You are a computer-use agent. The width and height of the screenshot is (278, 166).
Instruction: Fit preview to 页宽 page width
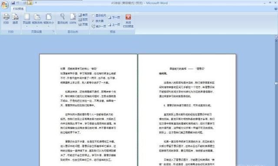coord(83,24)
